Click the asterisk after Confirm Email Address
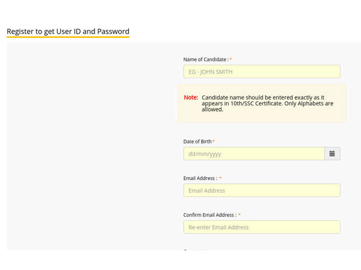Screen dimensions: 361x270 pyautogui.click(x=239, y=214)
